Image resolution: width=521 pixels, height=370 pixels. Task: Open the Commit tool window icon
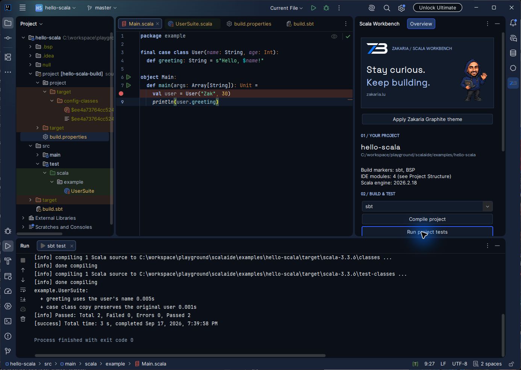pyautogui.click(x=8, y=38)
